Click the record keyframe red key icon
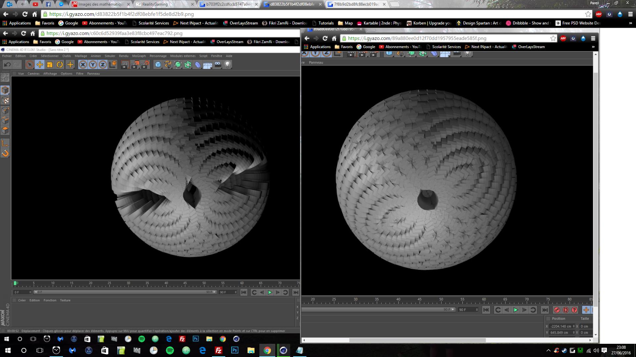 [556, 310]
